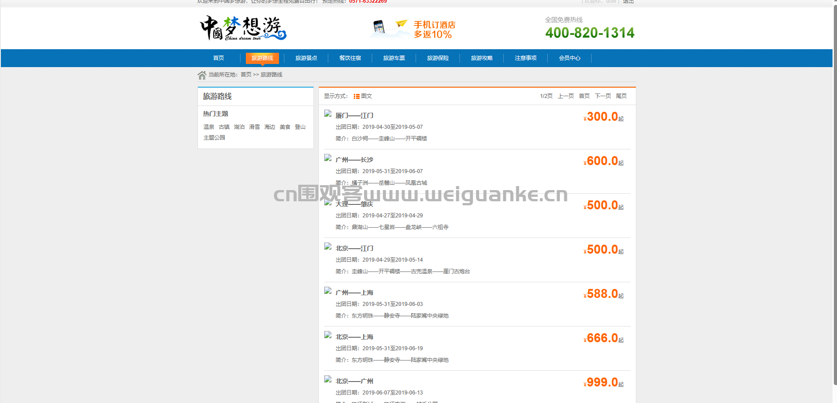
Task: Open the 广州——长沙 route title
Action: [x=354, y=160]
